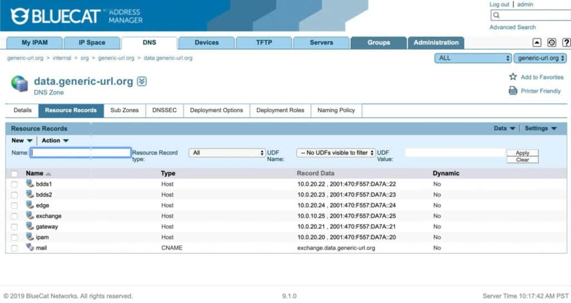Go to the Servers main tab
This screenshot has width=571, height=303.
tap(321, 42)
